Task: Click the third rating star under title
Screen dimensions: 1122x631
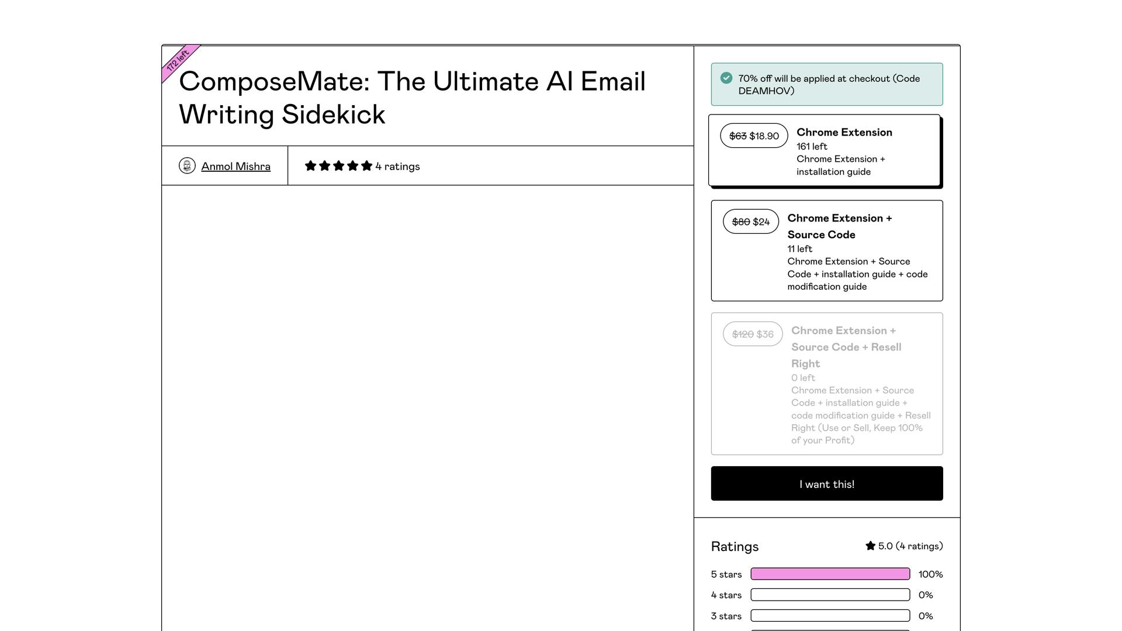Action: pyautogui.click(x=338, y=166)
